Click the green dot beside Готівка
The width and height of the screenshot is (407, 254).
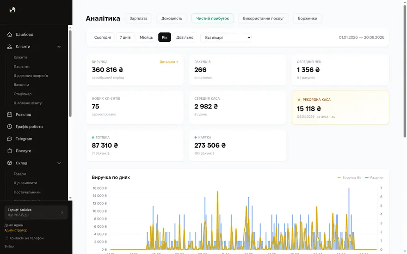(x=93, y=137)
